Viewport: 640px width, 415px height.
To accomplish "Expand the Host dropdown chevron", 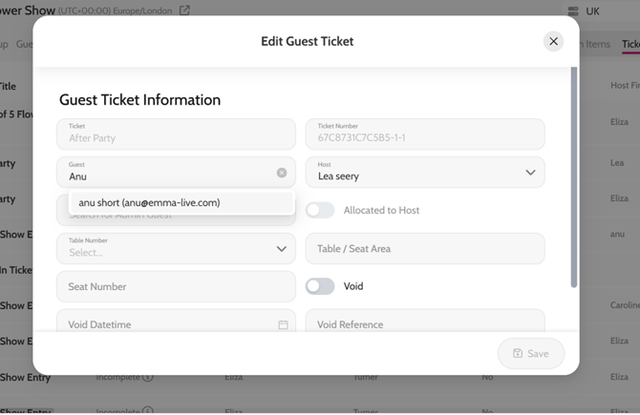I will click(x=530, y=173).
